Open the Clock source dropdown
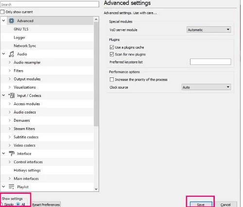Viewport: 243px width, 207px height. pos(206,87)
